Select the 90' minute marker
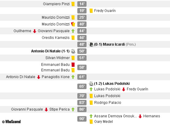The image size is (170, 125). click(x=82, y=119)
